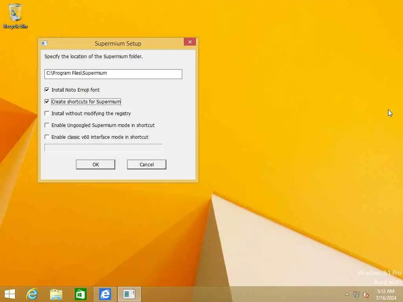This screenshot has width=403, height=302.
Task: Open the taskbar clock and date
Action: tap(386, 294)
